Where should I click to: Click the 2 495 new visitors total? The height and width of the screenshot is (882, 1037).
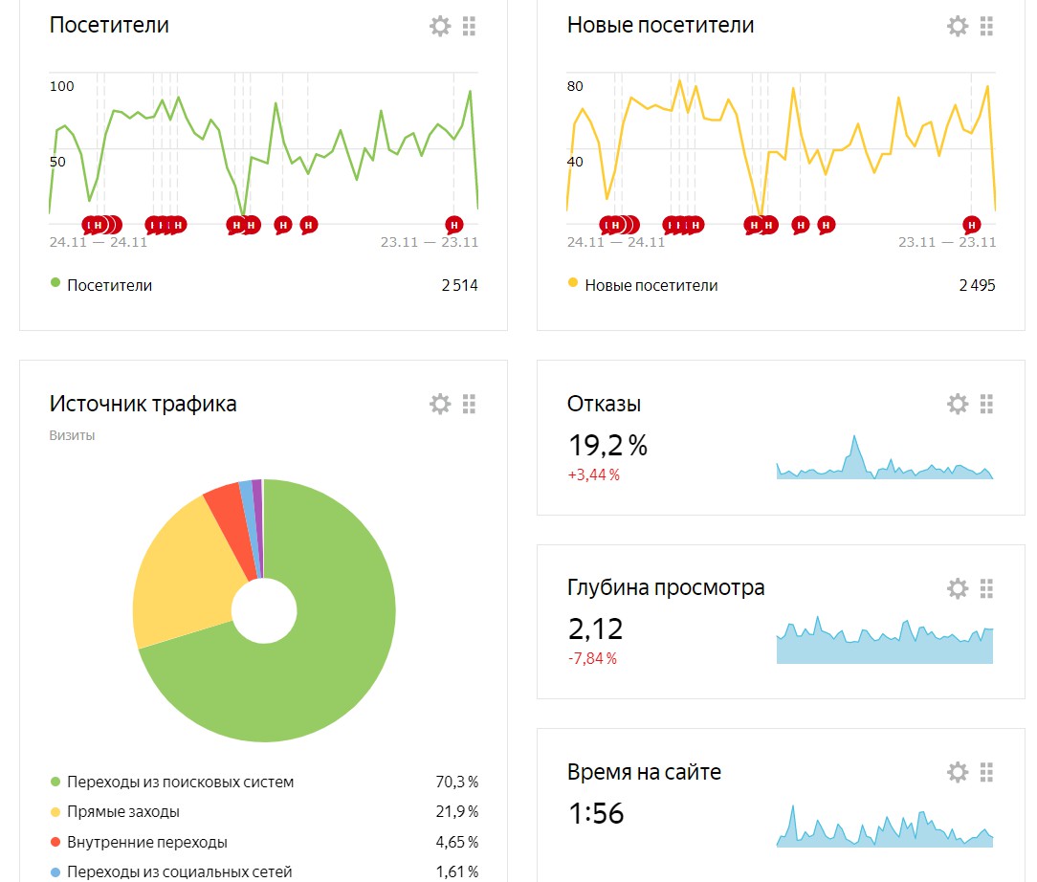point(977,286)
